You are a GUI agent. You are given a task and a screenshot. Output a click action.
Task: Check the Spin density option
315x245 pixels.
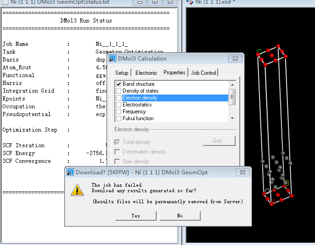[117, 161]
